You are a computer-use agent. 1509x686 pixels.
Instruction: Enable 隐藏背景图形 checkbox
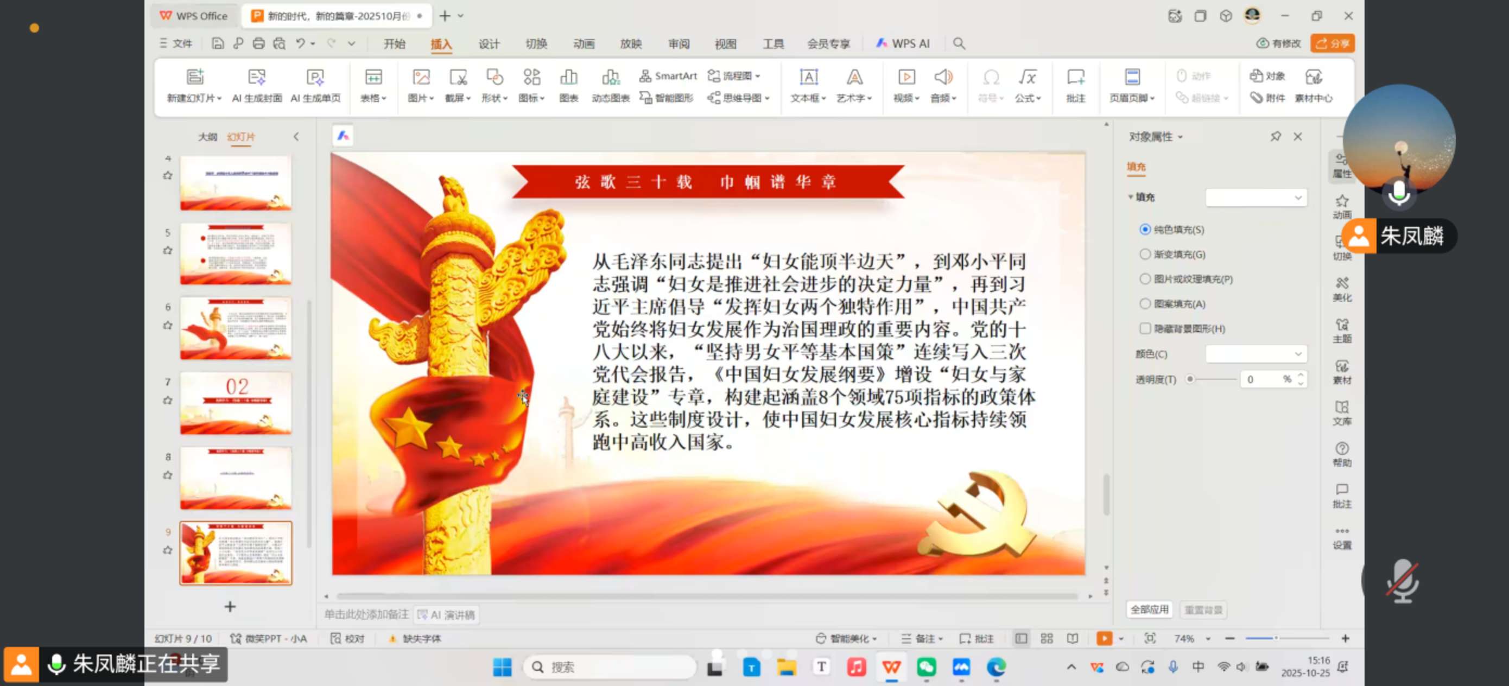point(1144,328)
